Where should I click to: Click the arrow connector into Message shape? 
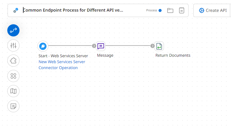(x=94, y=46)
